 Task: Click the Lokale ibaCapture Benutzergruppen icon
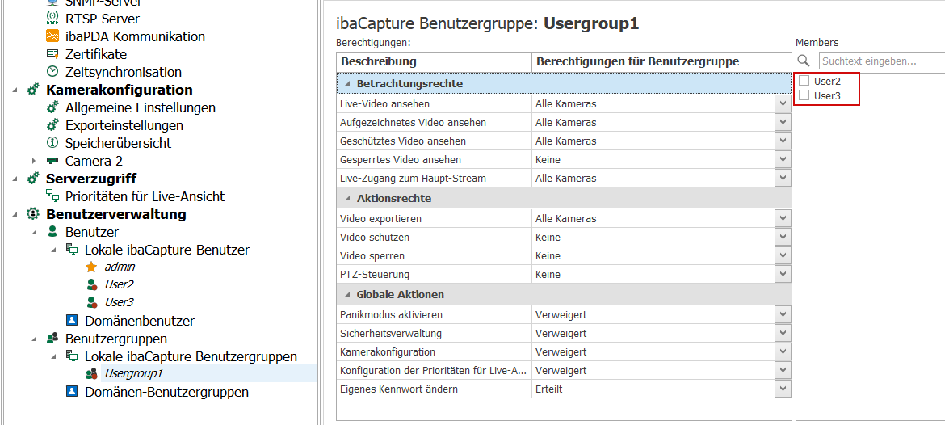[72, 356]
